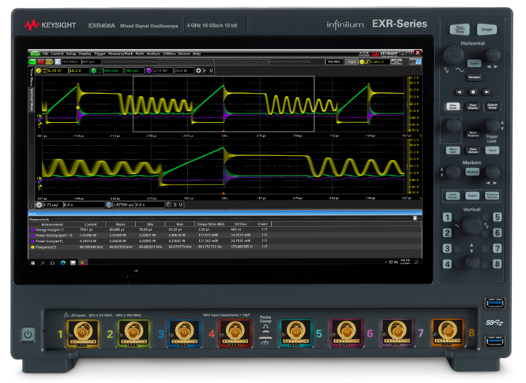The width and height of the screenshot is (526, 383).
Task: Click the zoom scale field 1.87500 µs/
Action: coord(123,205)
